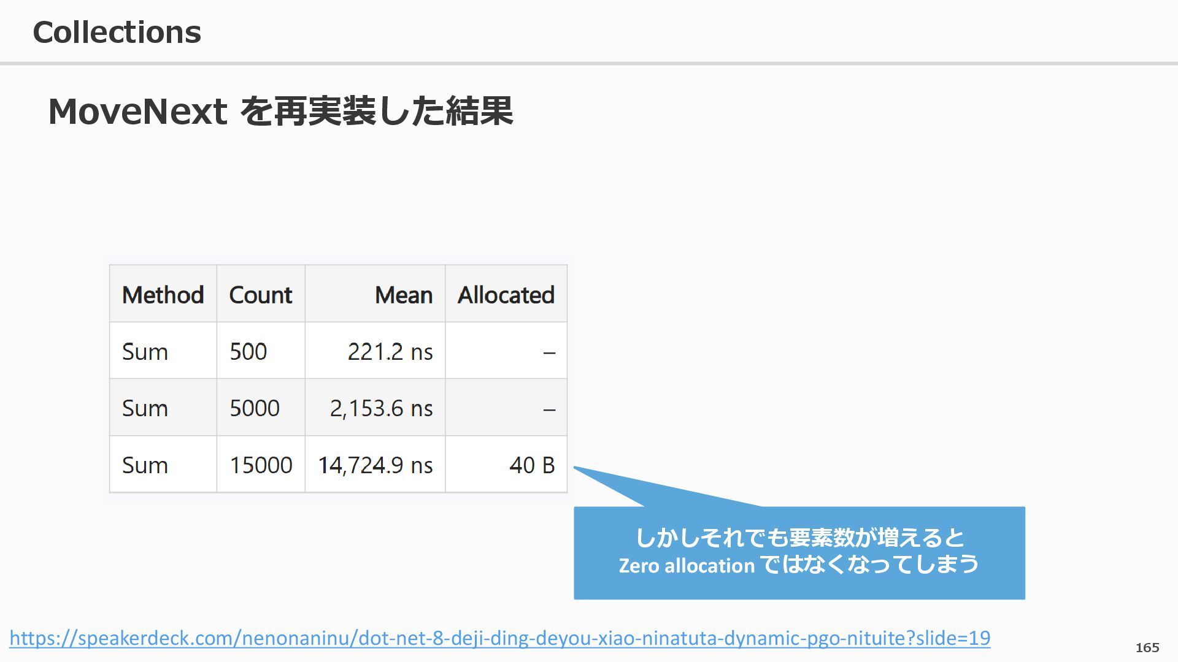Click the Collections header title

(x=117, y=32)
